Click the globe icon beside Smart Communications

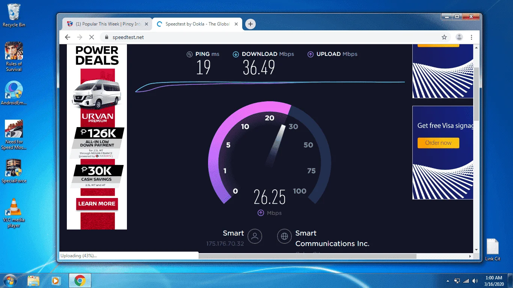284,236
